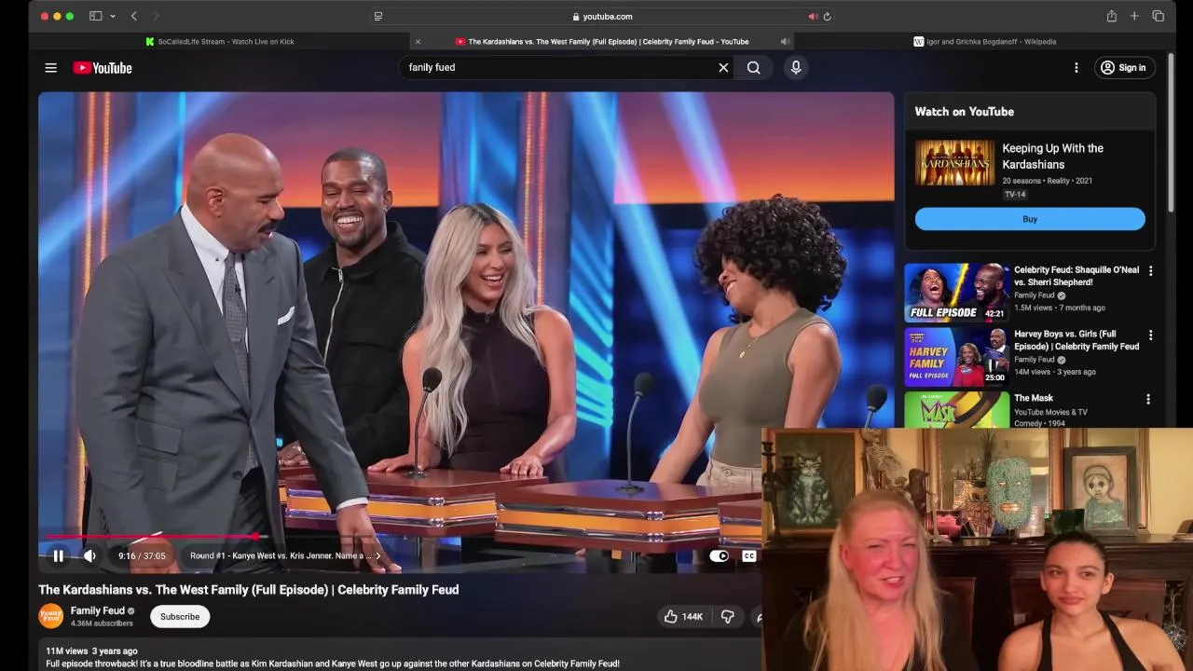Viewport: 1193px width, 671px height.
Task: Switch to SoCalledLife Stream Kick tab
Action: 219,41
